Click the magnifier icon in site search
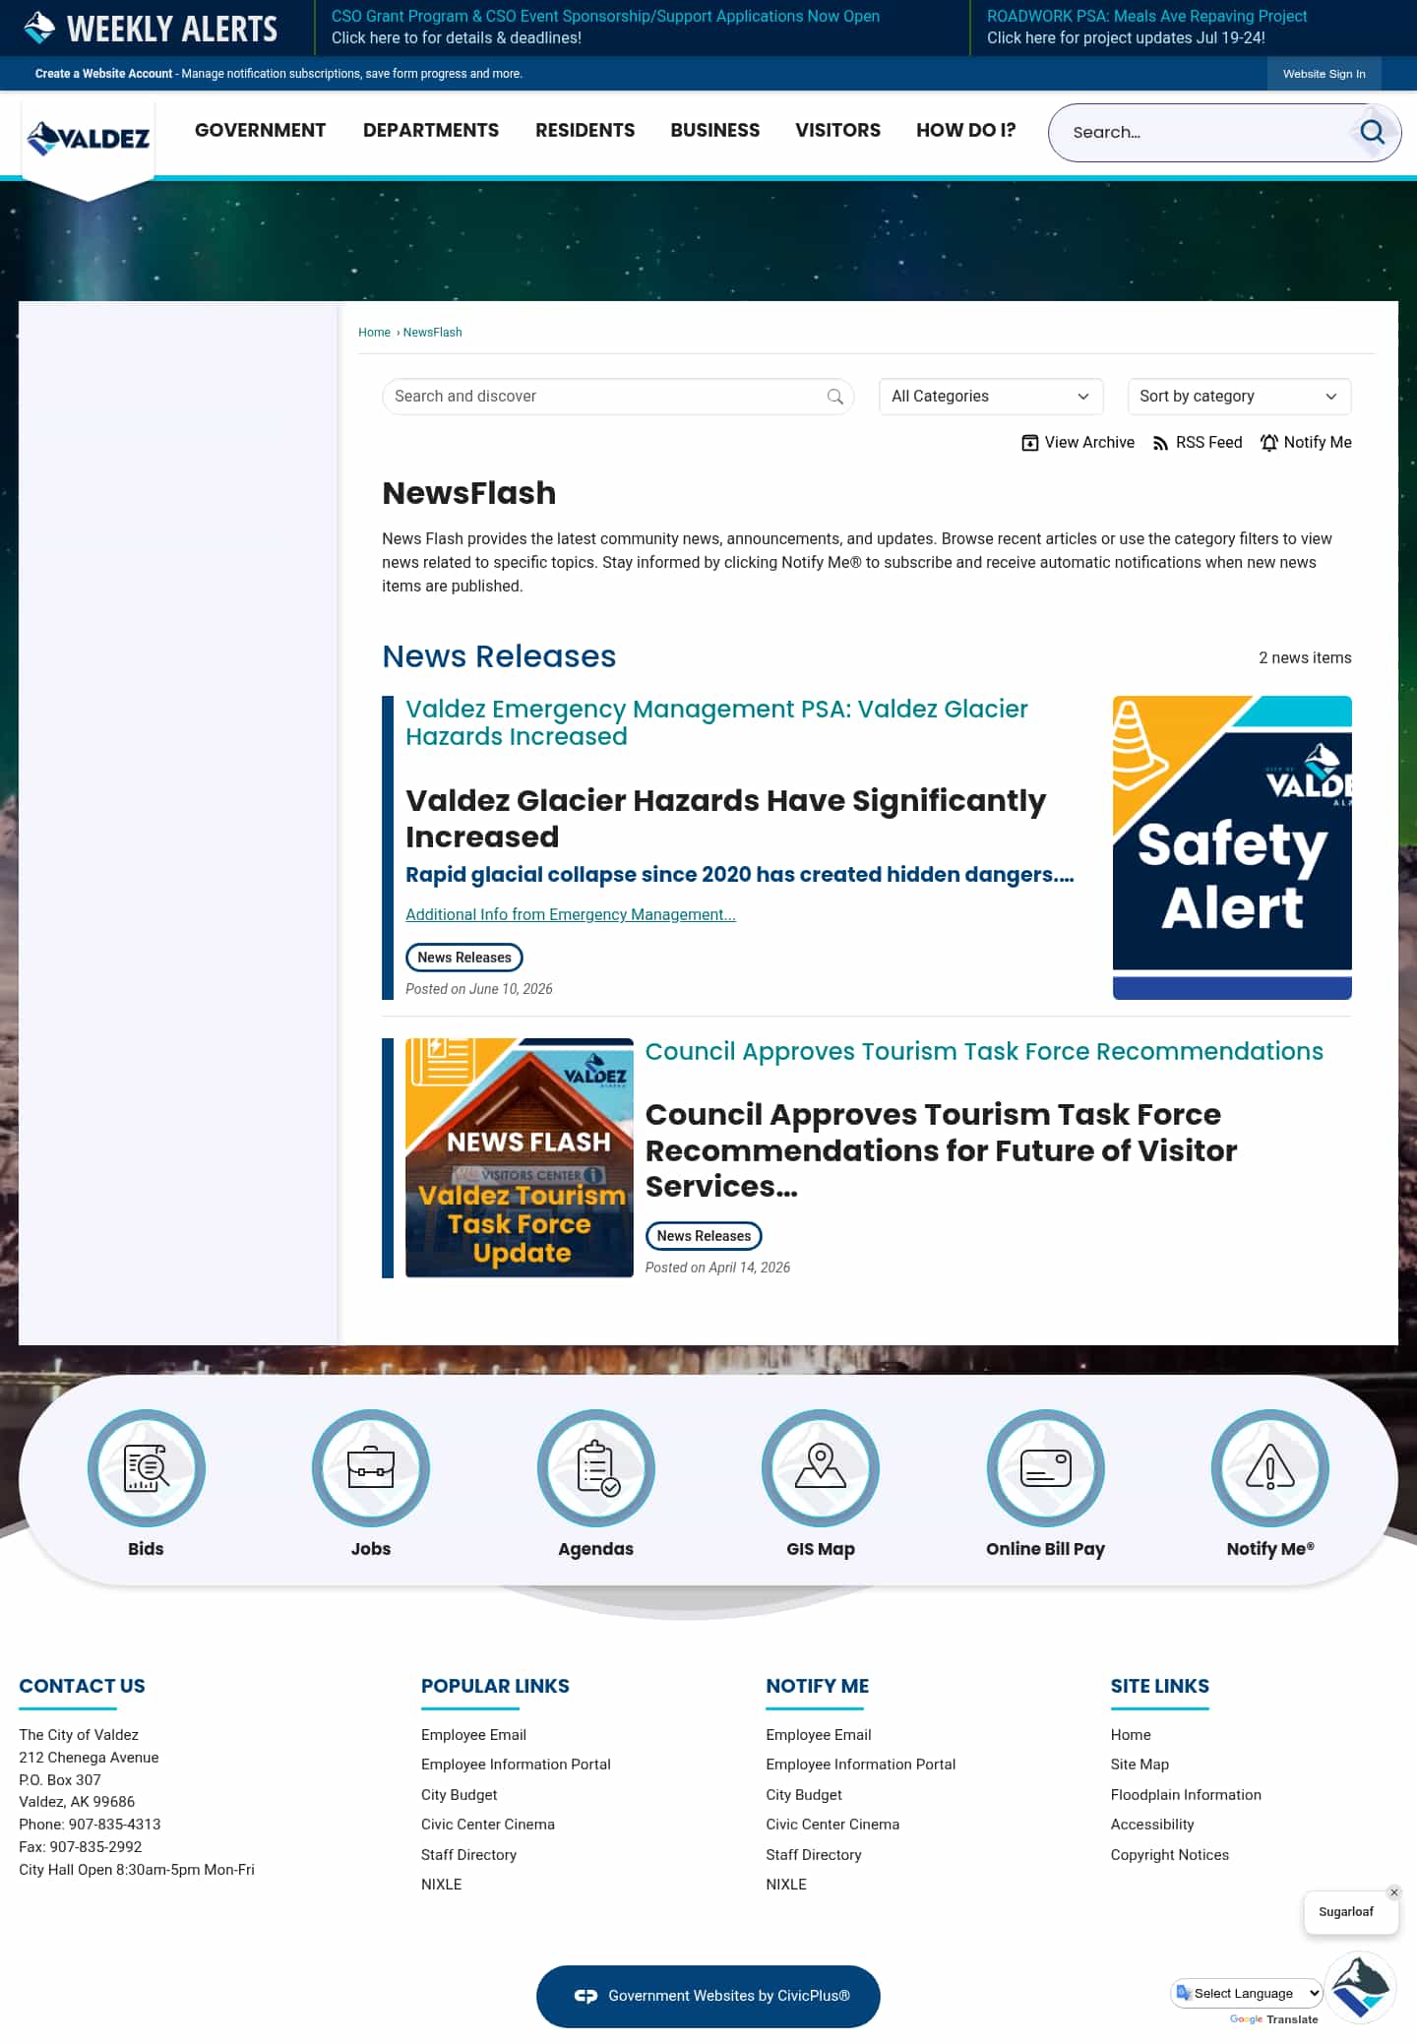The height and width of the screenshot is (2044, 1417). 1372,132
